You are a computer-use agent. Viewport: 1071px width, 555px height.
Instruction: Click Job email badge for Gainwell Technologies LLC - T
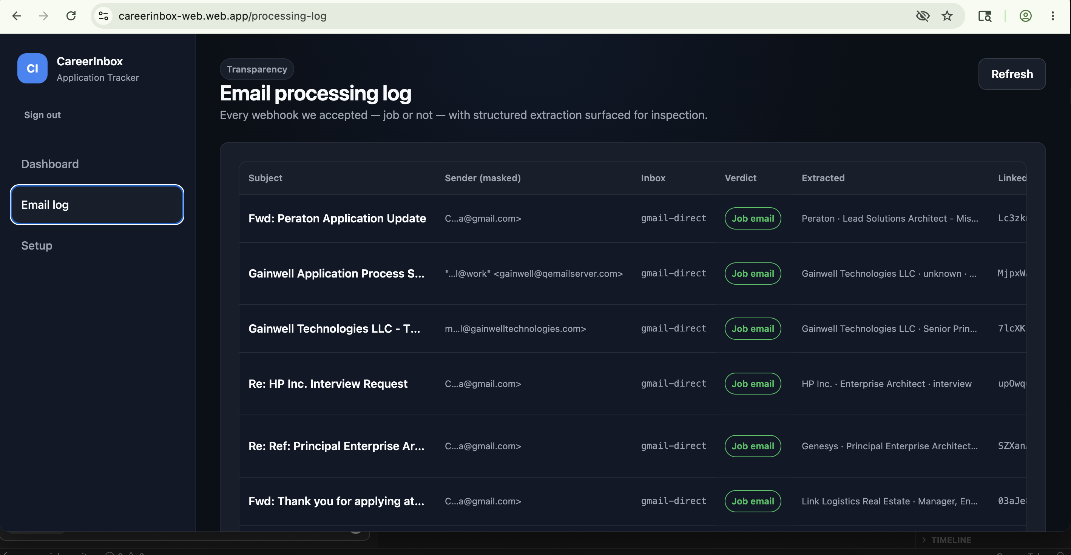[x=753, y=328]
